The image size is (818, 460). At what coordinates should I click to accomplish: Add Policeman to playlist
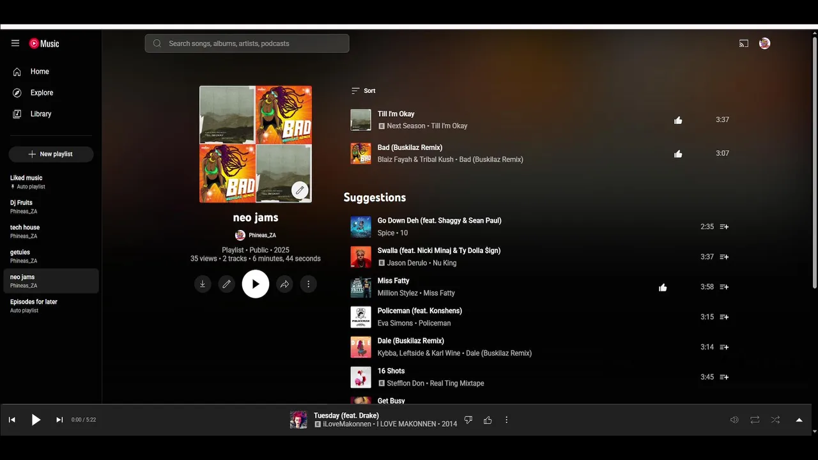pyautogui.click(x=724, y=317)
